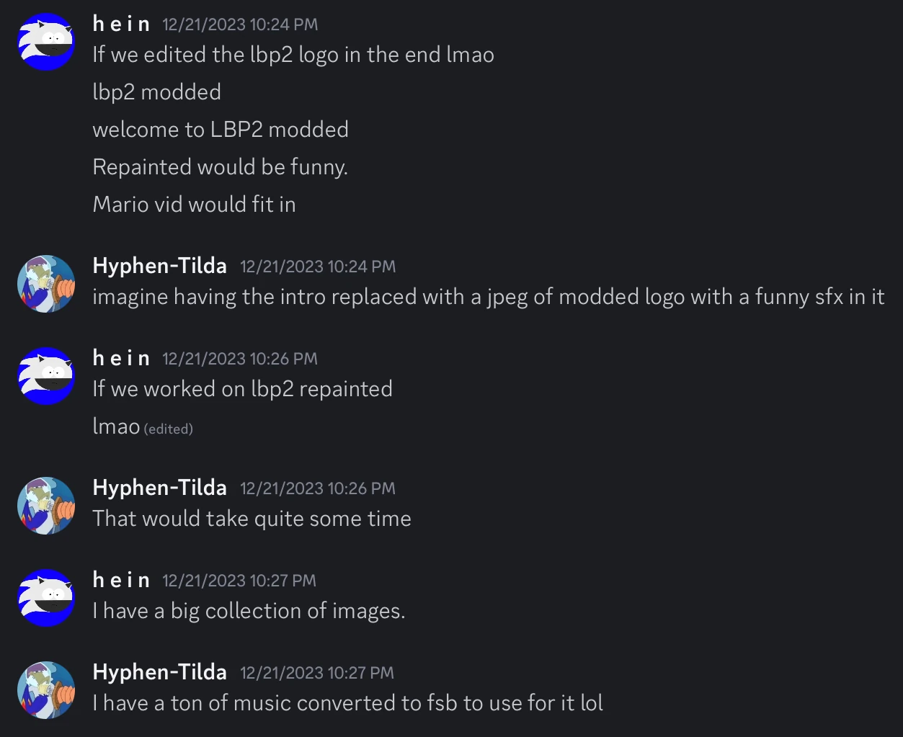
Task: Select the Hyphen-Tilda username posted at 10:26 PM
Action: point(159,488)
